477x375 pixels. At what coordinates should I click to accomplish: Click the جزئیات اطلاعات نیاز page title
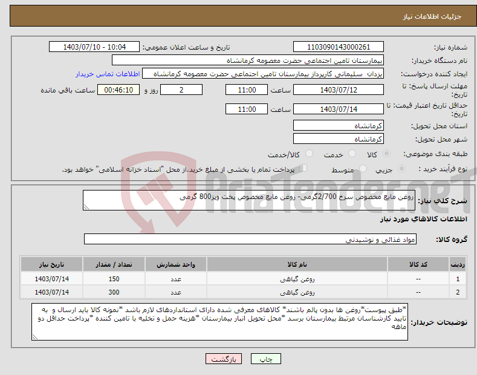pyautogui.click(x=432, y=16)
